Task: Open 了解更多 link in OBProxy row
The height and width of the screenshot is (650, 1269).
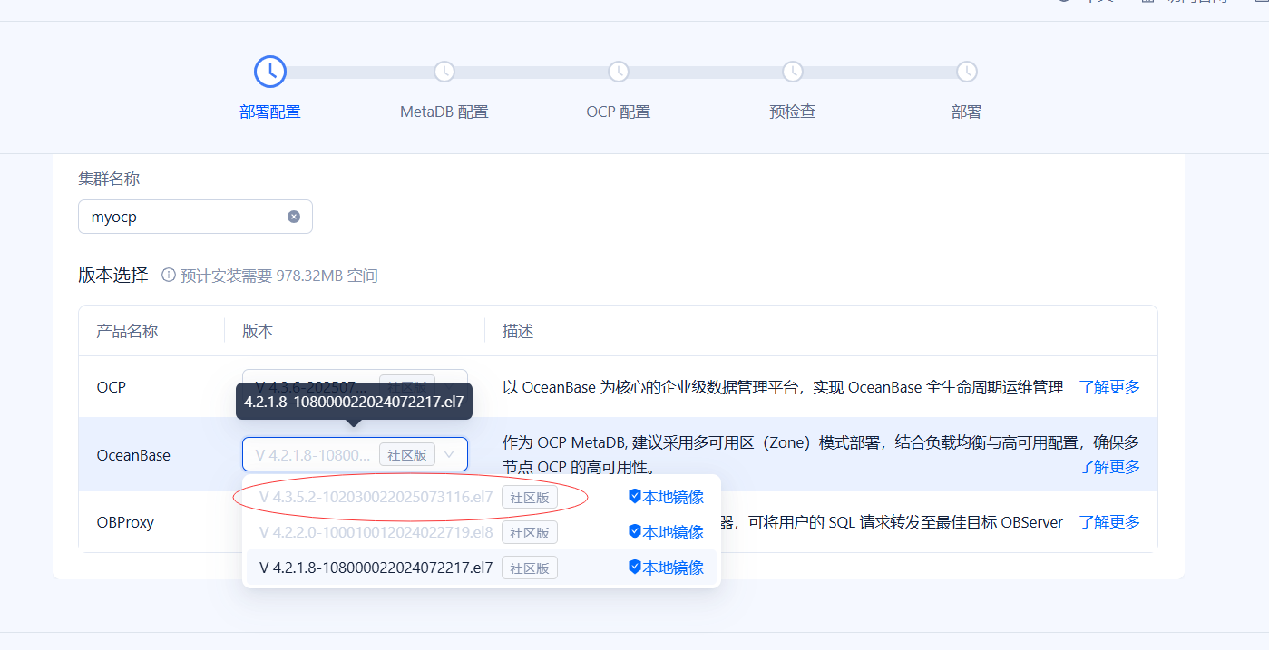Action: tap(1109, 522)
